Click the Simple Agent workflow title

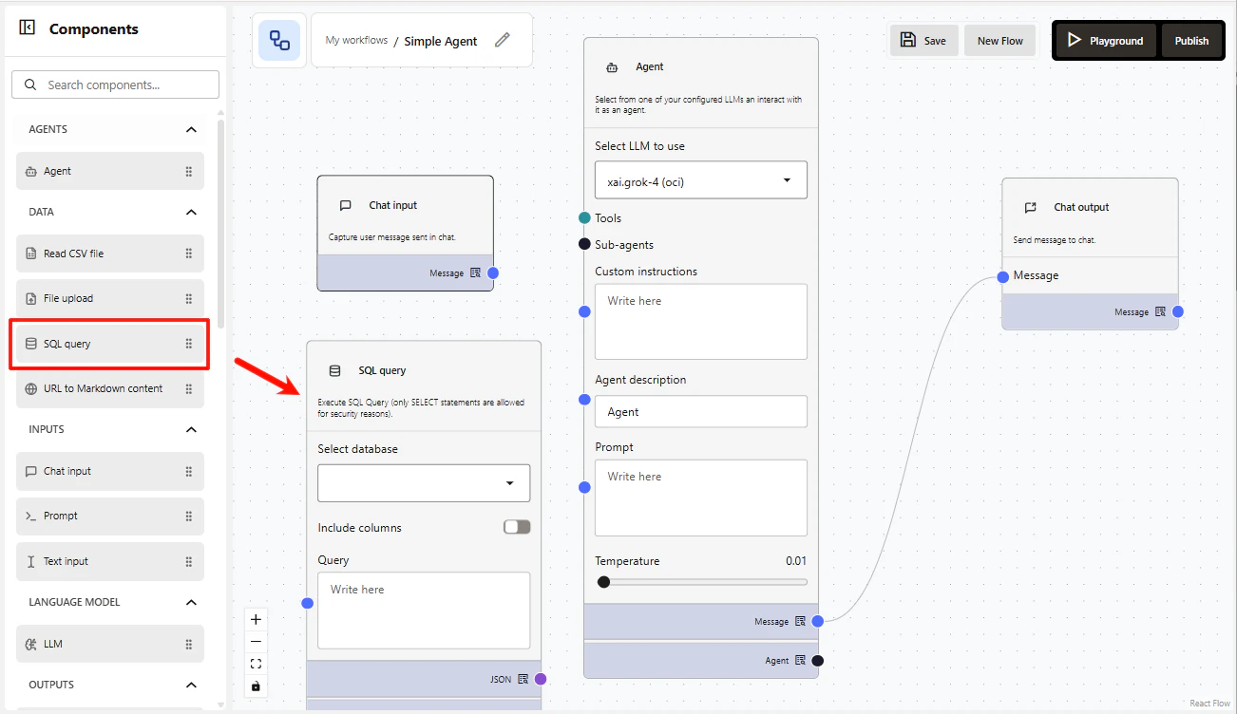click(441, 41)
